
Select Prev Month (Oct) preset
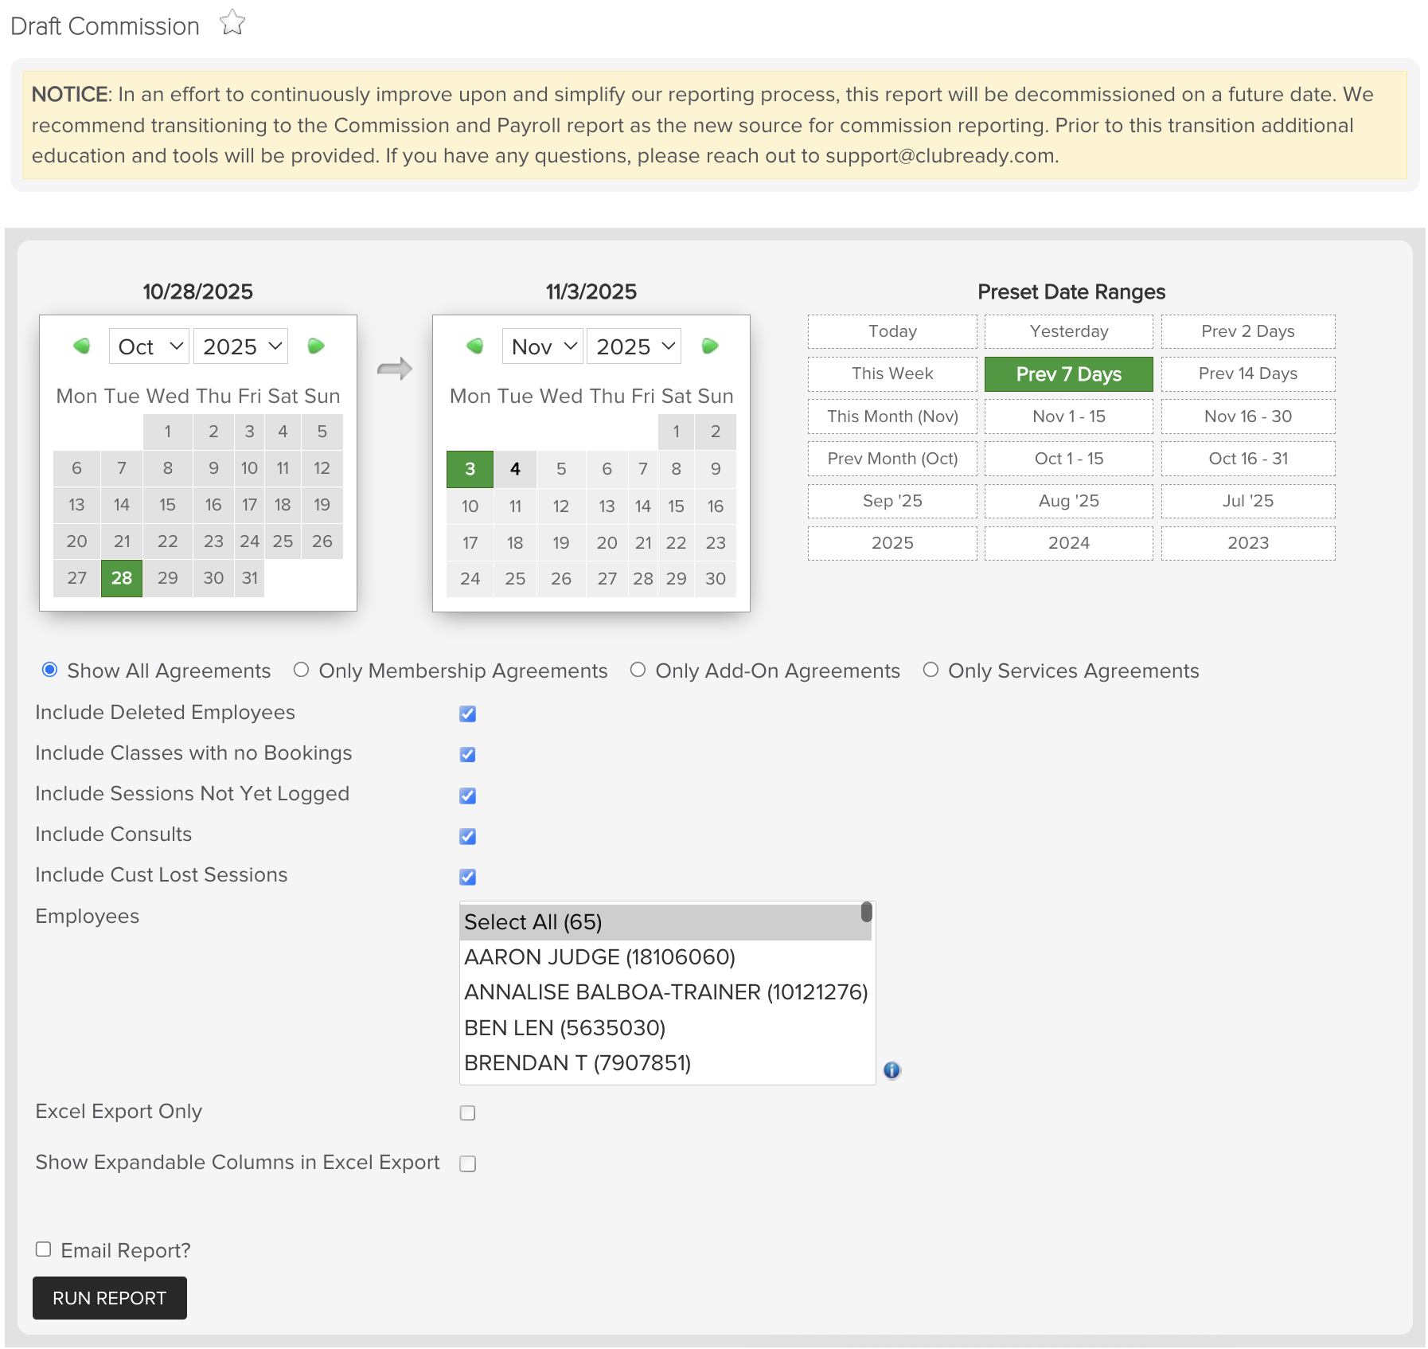[892, 459]
